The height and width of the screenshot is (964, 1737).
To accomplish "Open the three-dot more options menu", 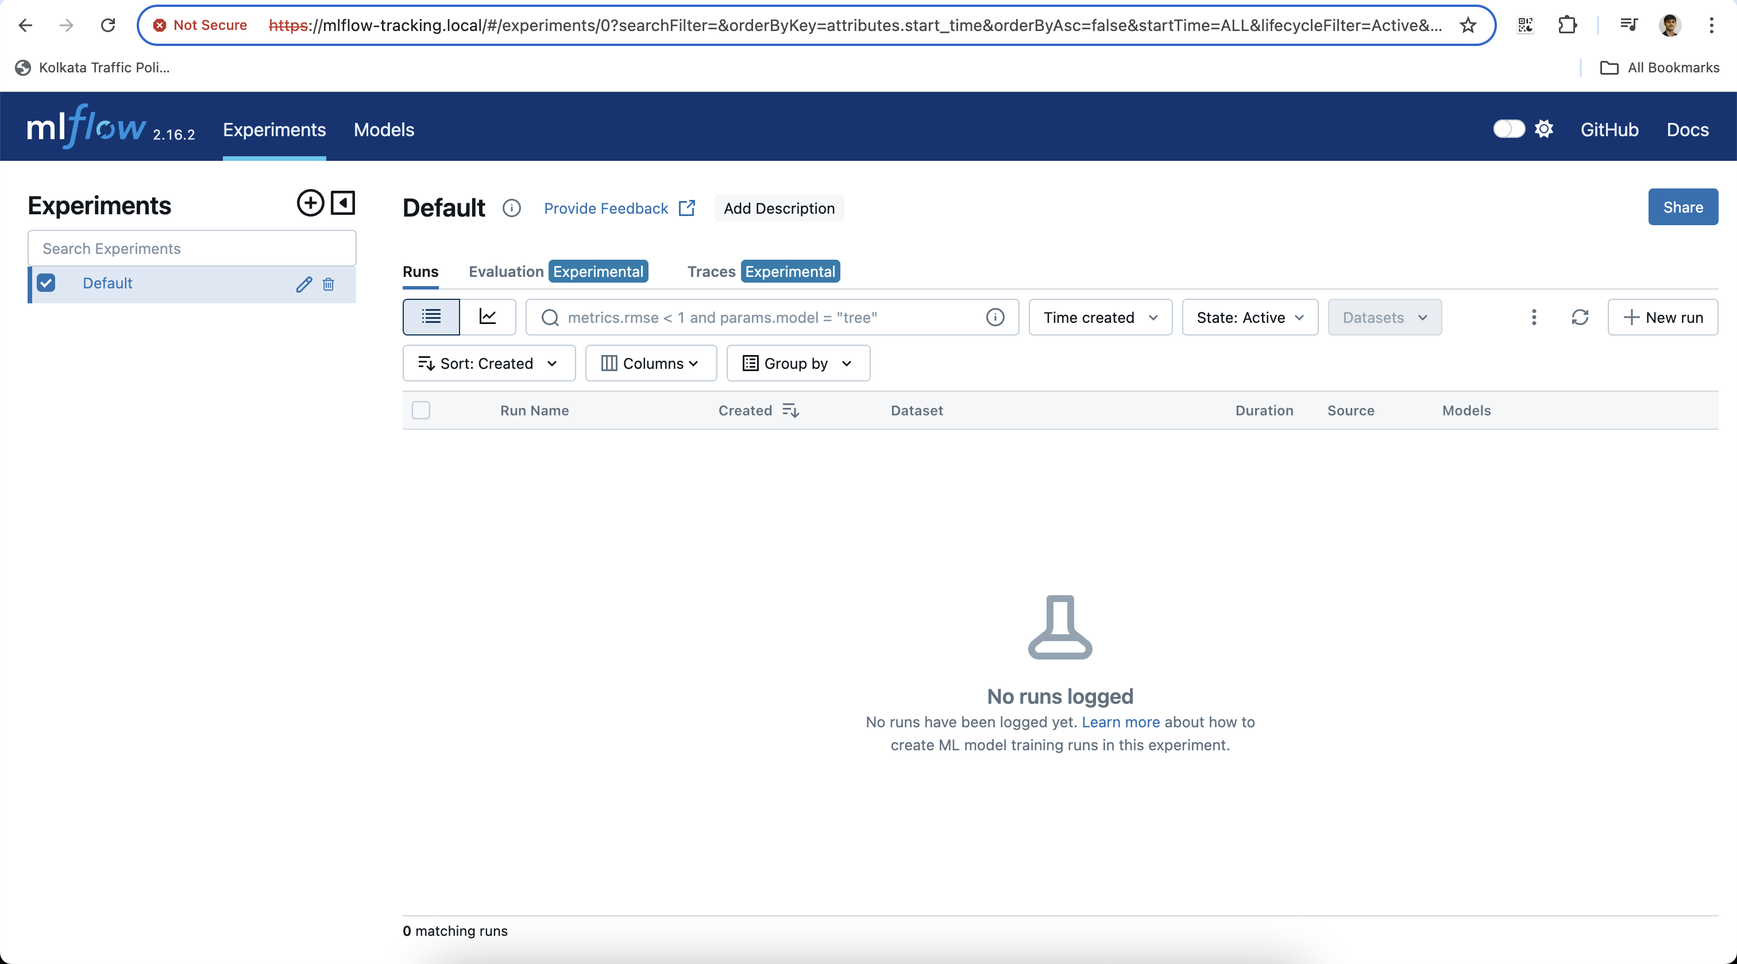I will point(1534,317).
